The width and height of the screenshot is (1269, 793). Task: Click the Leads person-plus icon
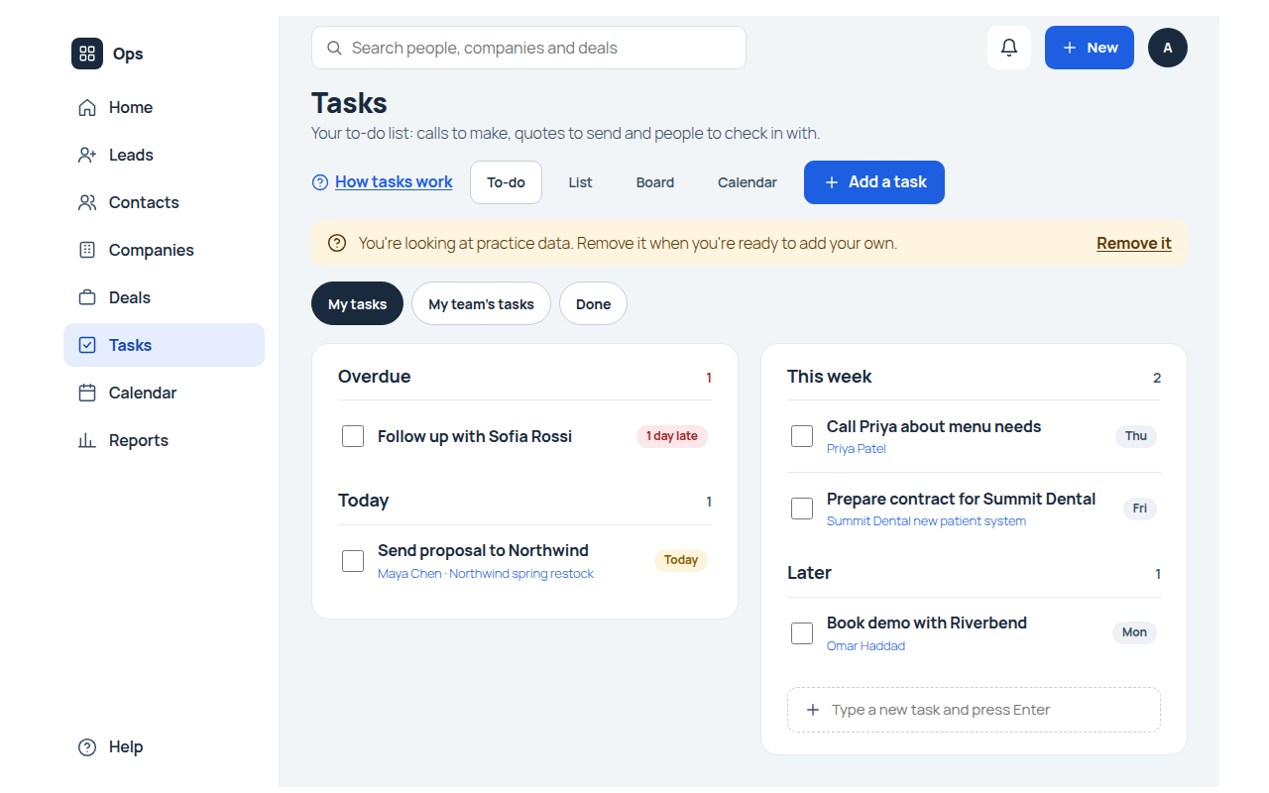coord(87,155)
